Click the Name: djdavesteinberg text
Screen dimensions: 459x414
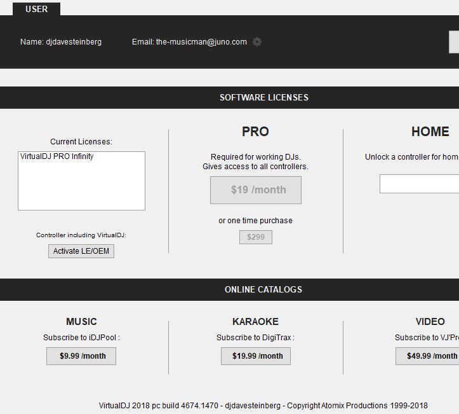[61, 42]
